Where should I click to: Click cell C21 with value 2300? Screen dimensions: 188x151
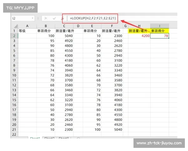coord(64,130)
